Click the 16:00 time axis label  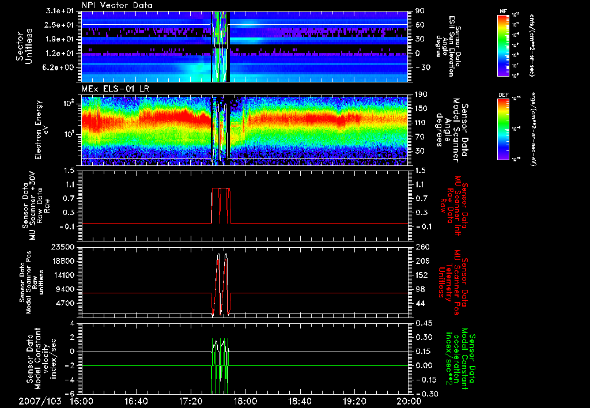82,401
